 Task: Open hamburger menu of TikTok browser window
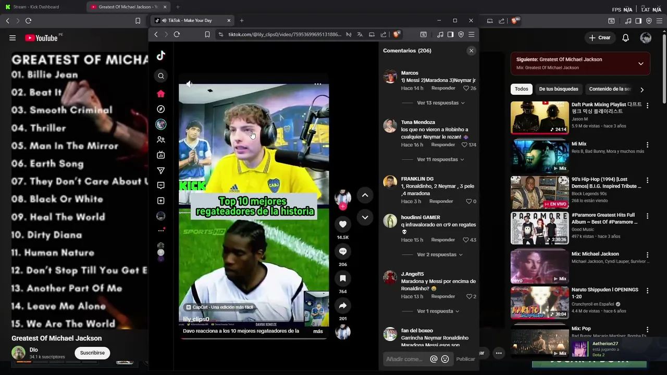pos(471,34)
